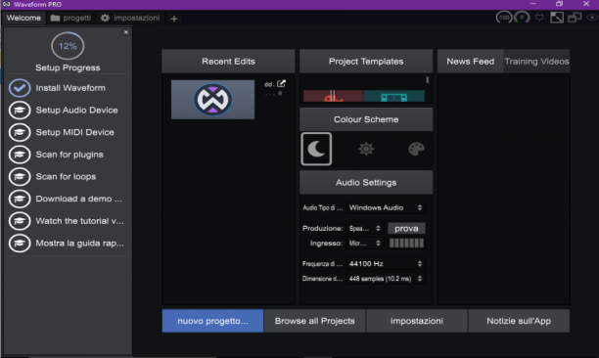Click the Ingresso input level meter
The image size is (599, 358).
pyautogui.click(x=406, y=244)
